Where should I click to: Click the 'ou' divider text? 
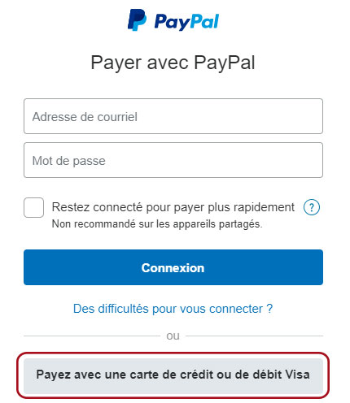pos(173,336)
